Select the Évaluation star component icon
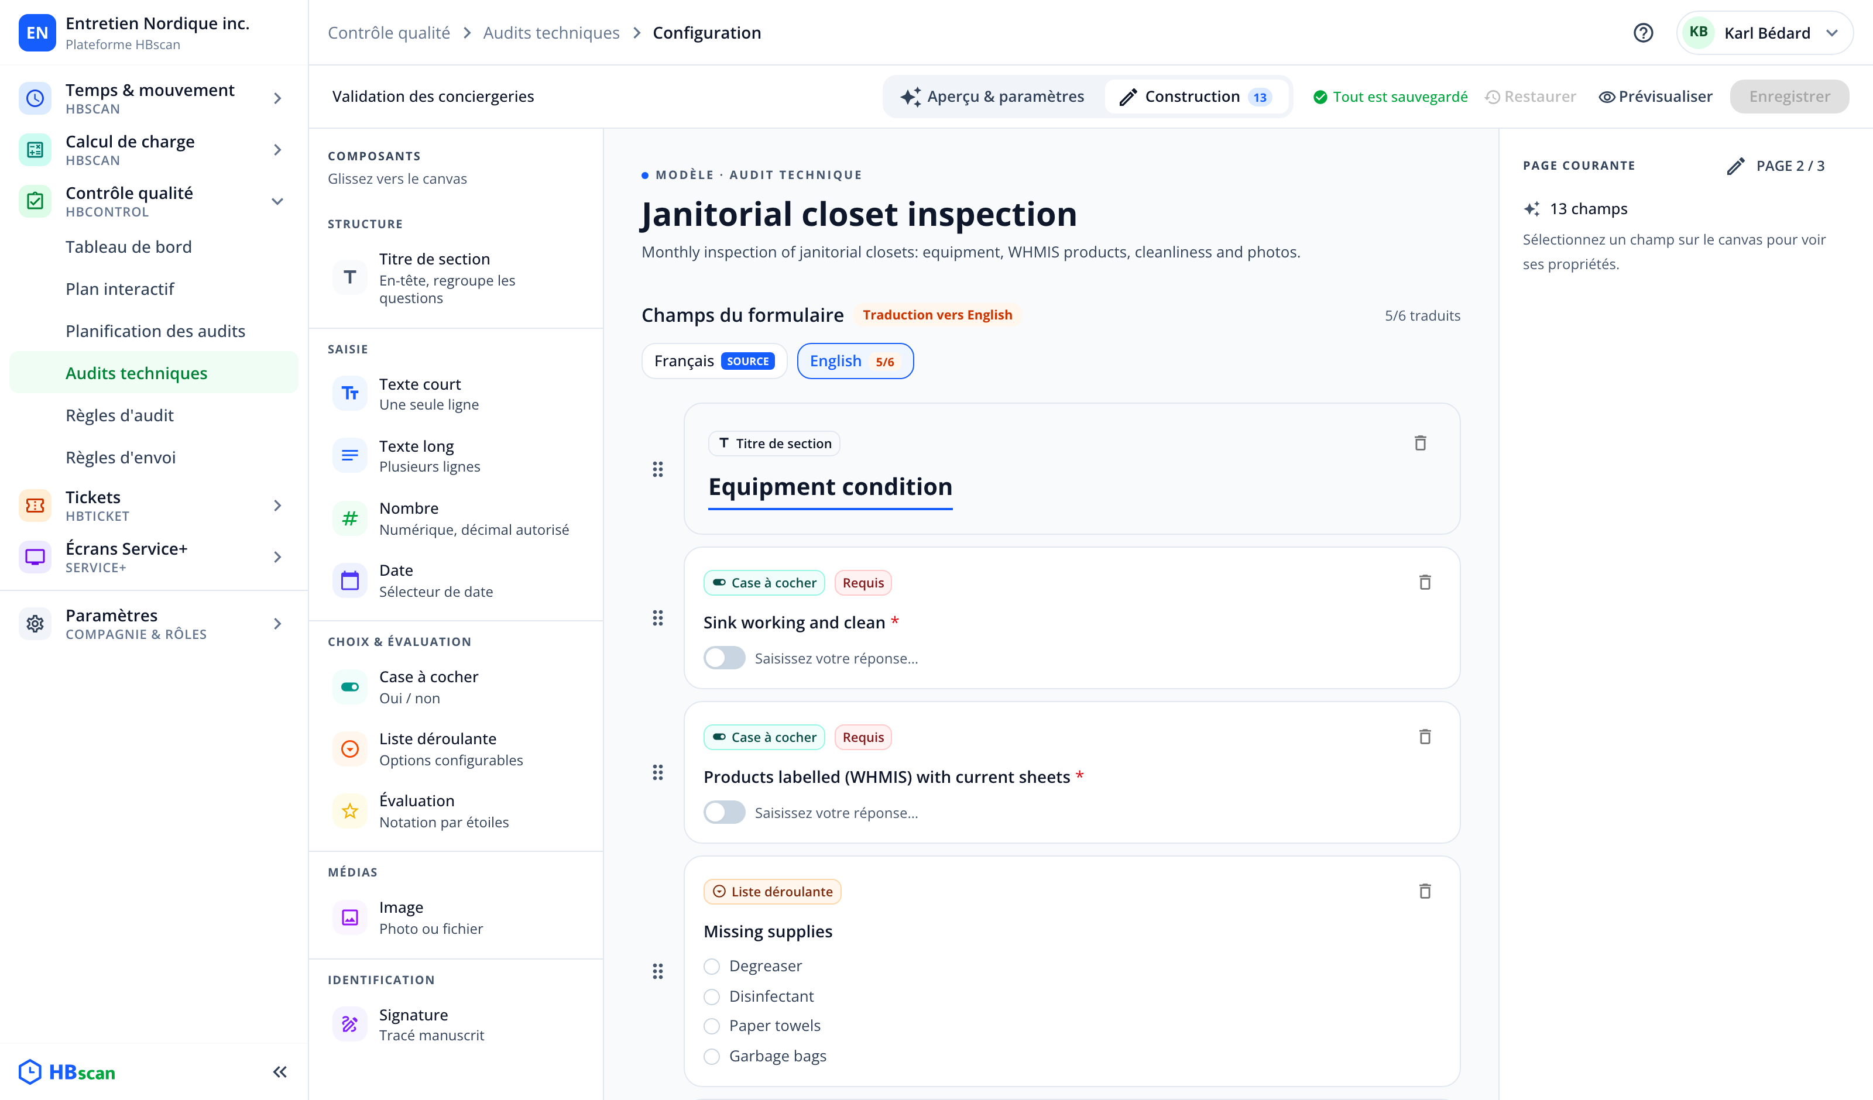Image resolution: width=1873 pixels, height=1100 pixels. click(349, 811)
